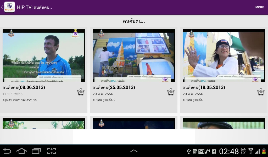Open second-row thumbnail with palm trees
Viewport: 268px width, 157px height.
point(44,123)
